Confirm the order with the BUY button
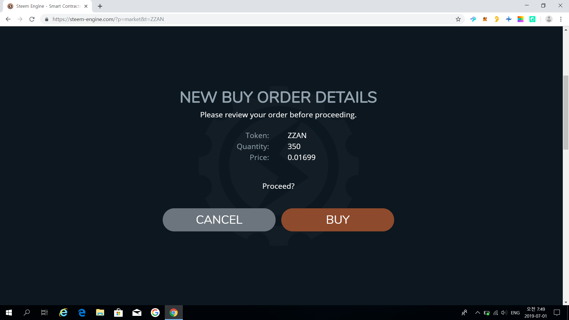The height and width of the screenshot is (320, 569). (x=338, y=220)
